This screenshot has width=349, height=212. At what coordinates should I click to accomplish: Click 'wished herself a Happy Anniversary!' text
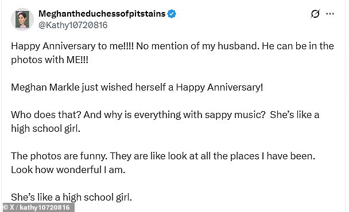tap(182, 87)
